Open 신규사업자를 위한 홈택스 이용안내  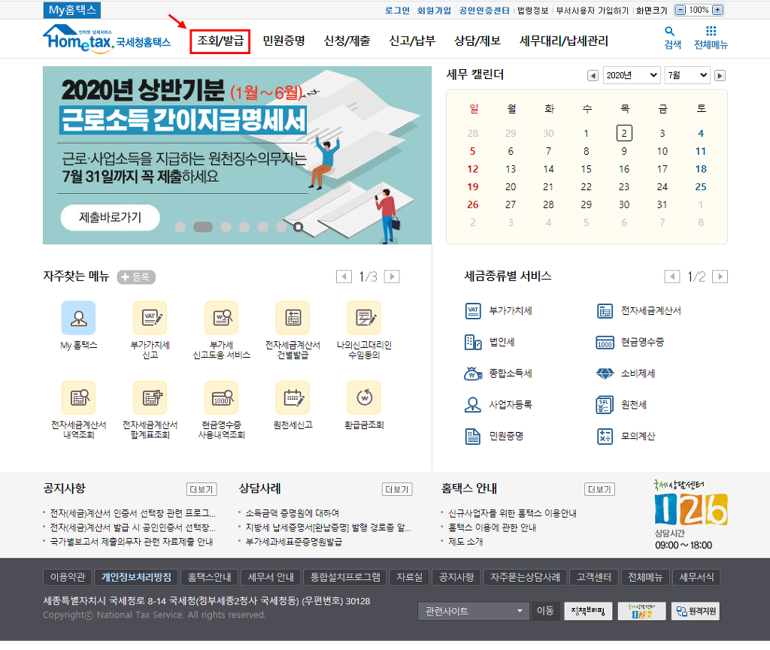(x=512, y=514)
